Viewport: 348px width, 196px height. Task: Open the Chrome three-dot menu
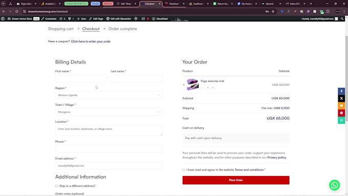pyautogui.click(x=344, y=11)
